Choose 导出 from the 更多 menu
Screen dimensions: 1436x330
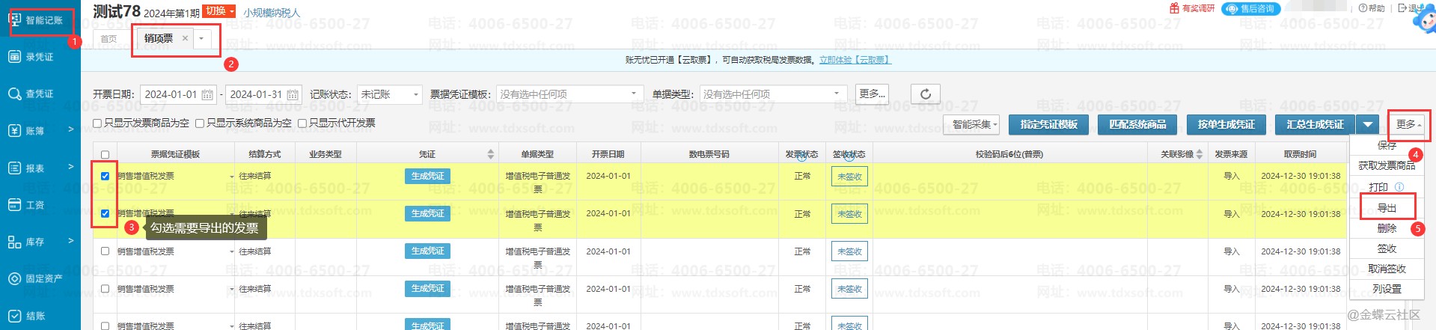click(x=1387, y=208)
